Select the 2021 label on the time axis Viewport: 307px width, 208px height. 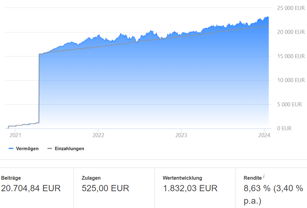pyautogui.click(x=15, y=135)
